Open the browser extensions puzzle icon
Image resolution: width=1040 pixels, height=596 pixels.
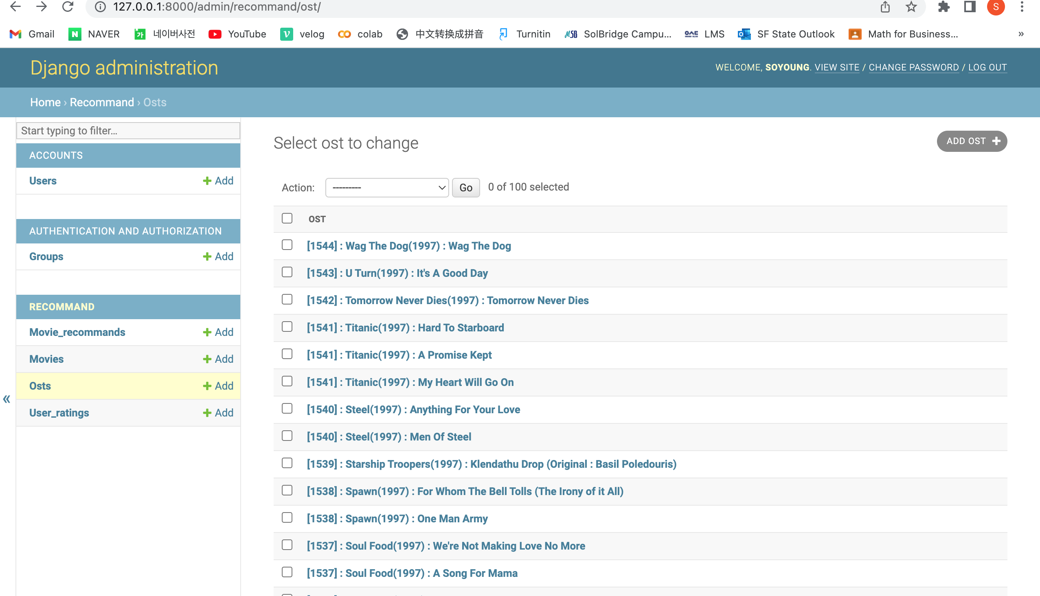point(943,7)
